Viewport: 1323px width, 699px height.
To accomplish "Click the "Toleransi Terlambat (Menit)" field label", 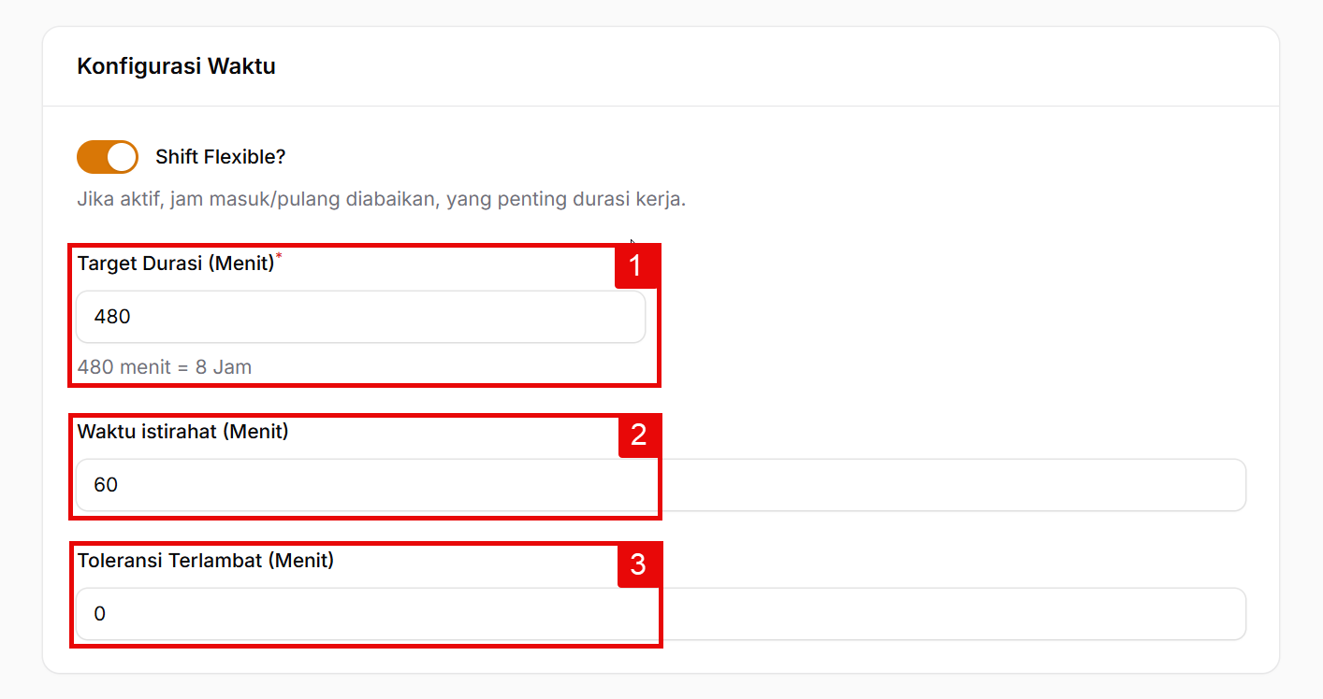I will point(205,561).
